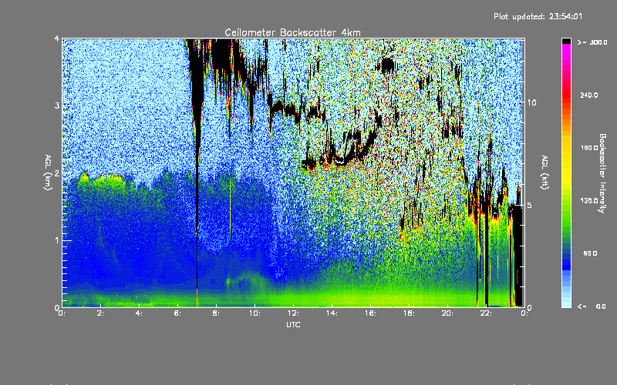The width and height of the screenshot is (617, 385).
Task: Click the "20:" UTC hour tick label
Action: click(447, 313)
